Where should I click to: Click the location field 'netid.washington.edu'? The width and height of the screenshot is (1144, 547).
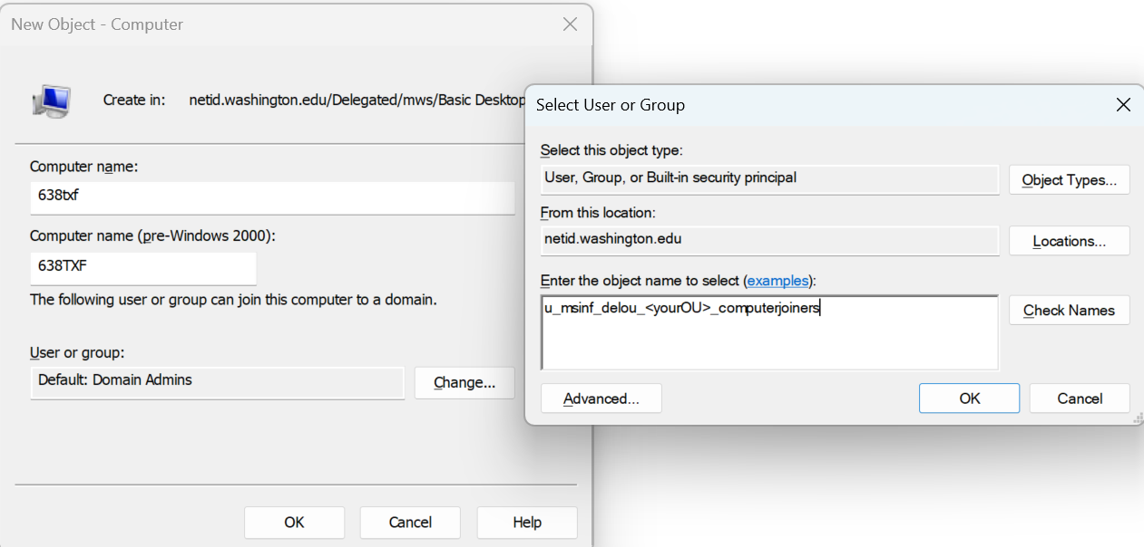tap(769, 240)
